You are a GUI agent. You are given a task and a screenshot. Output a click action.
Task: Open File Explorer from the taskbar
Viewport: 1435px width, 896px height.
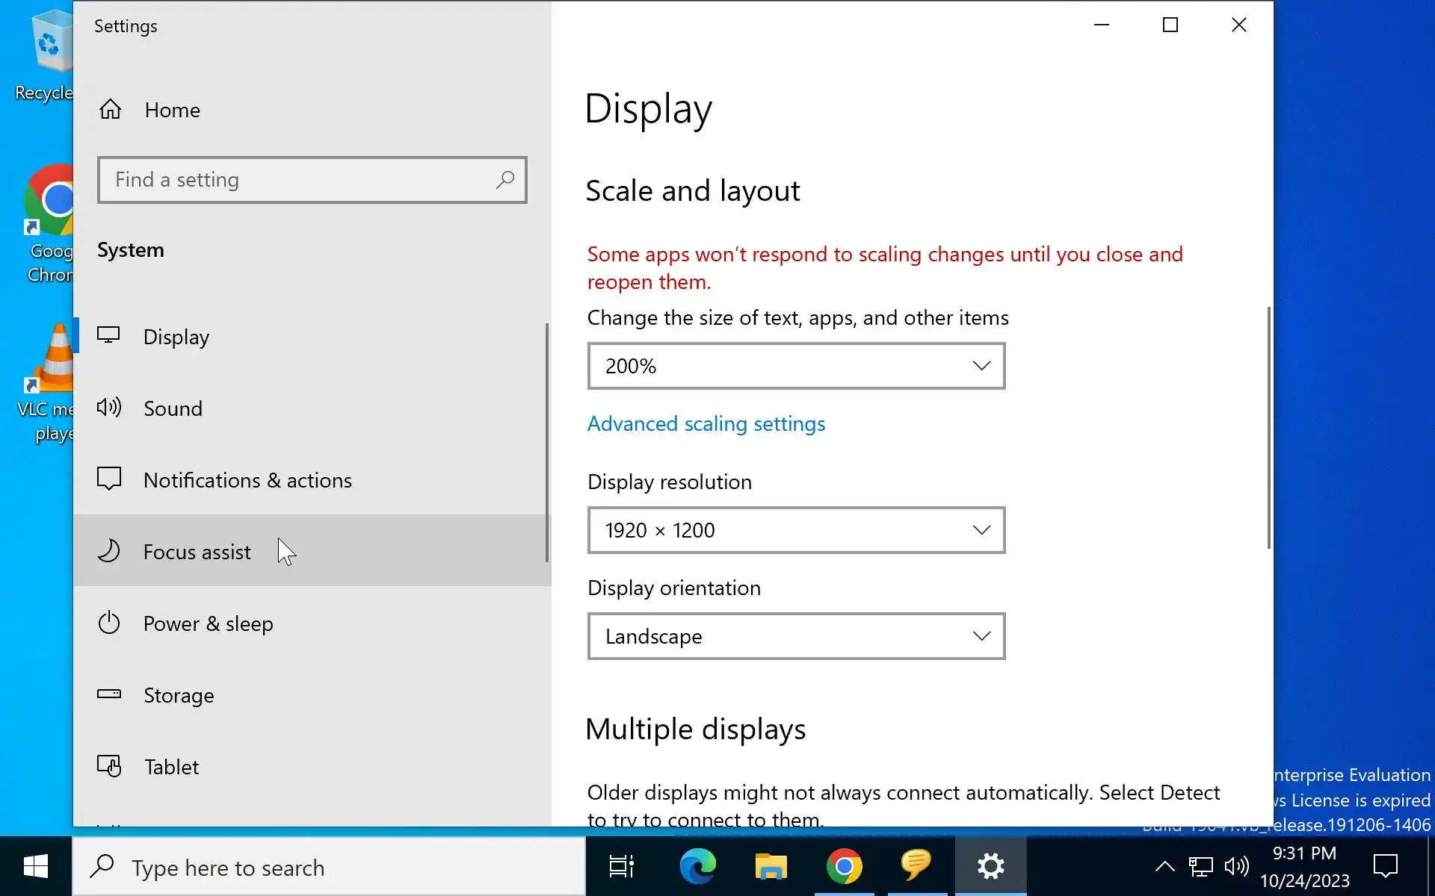[x=771, y=867]
